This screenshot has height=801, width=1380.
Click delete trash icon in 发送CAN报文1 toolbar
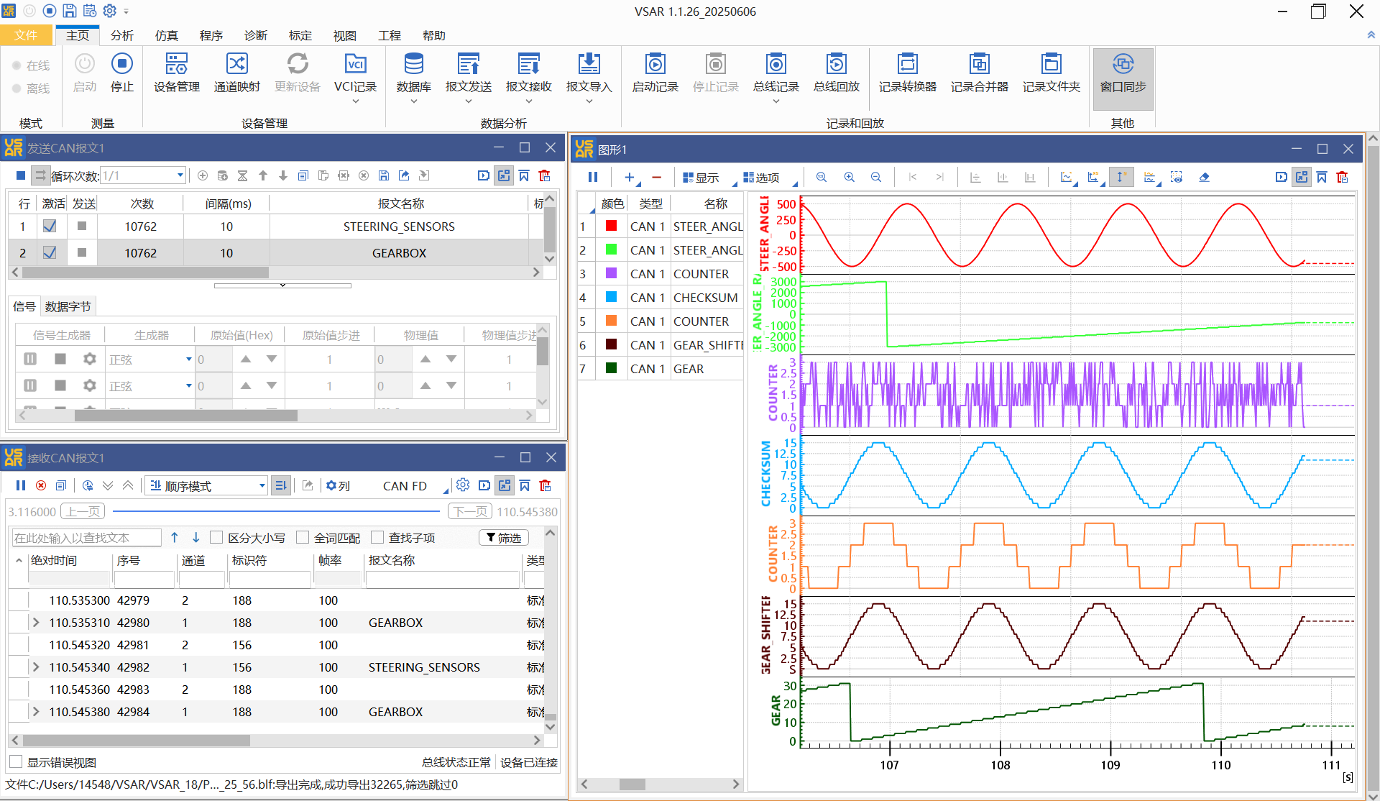pos(544,175)
